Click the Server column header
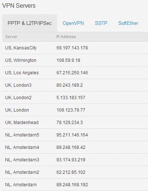 point(11,37)
